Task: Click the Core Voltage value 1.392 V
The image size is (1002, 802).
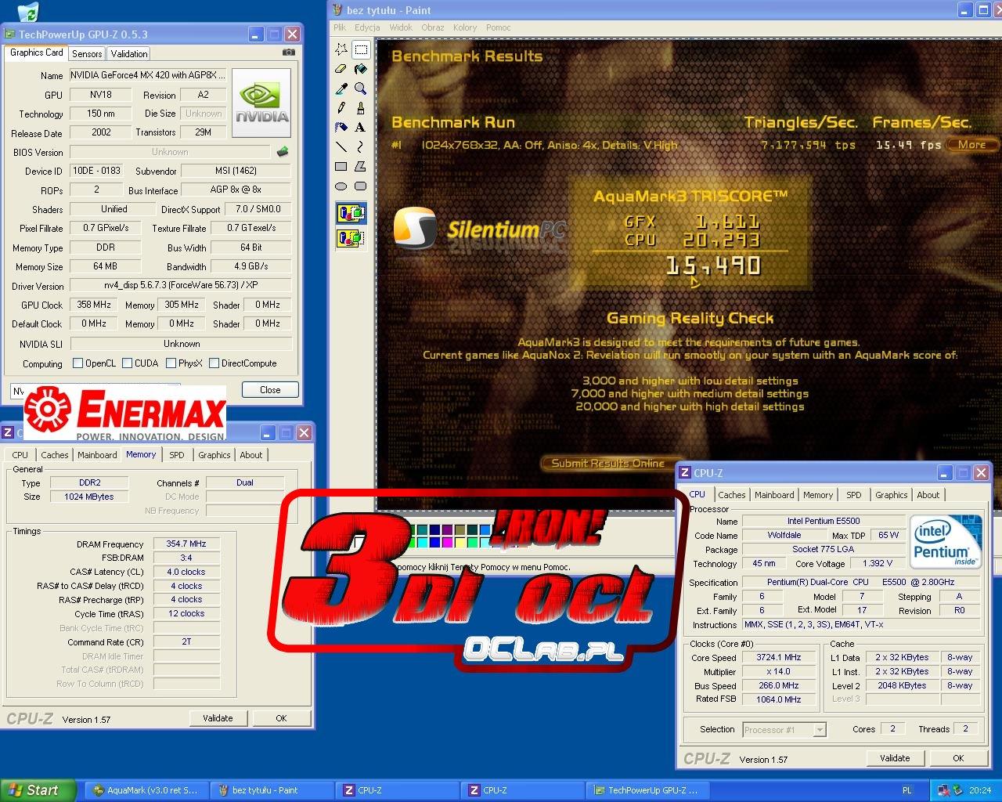Action: (x=878, y=563)
